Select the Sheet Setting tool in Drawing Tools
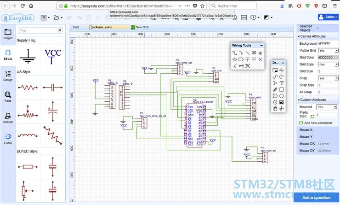 [x=275, y=70]
